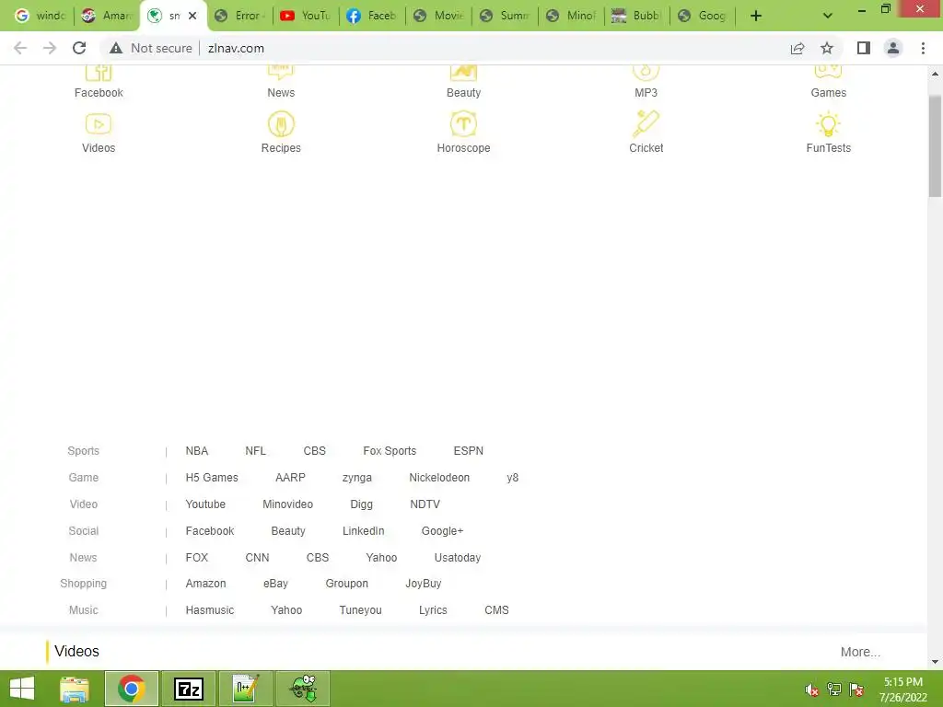Close the active zlnav tab
The width and height of the screenshot is (943, 707).
coord(192,16)
